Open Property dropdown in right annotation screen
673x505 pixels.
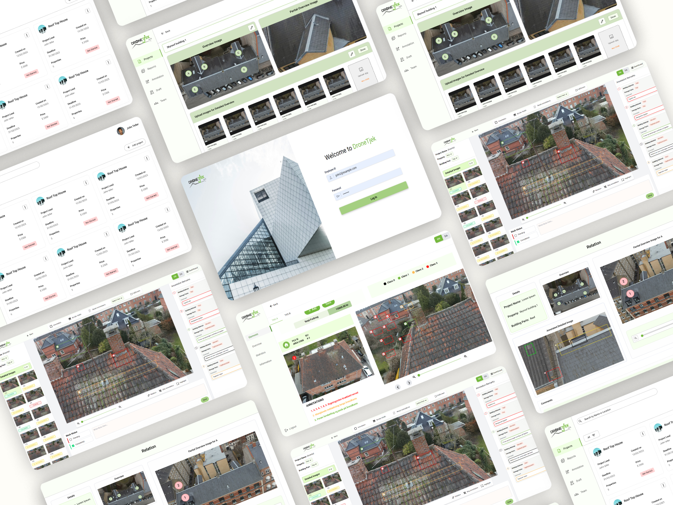449,155
